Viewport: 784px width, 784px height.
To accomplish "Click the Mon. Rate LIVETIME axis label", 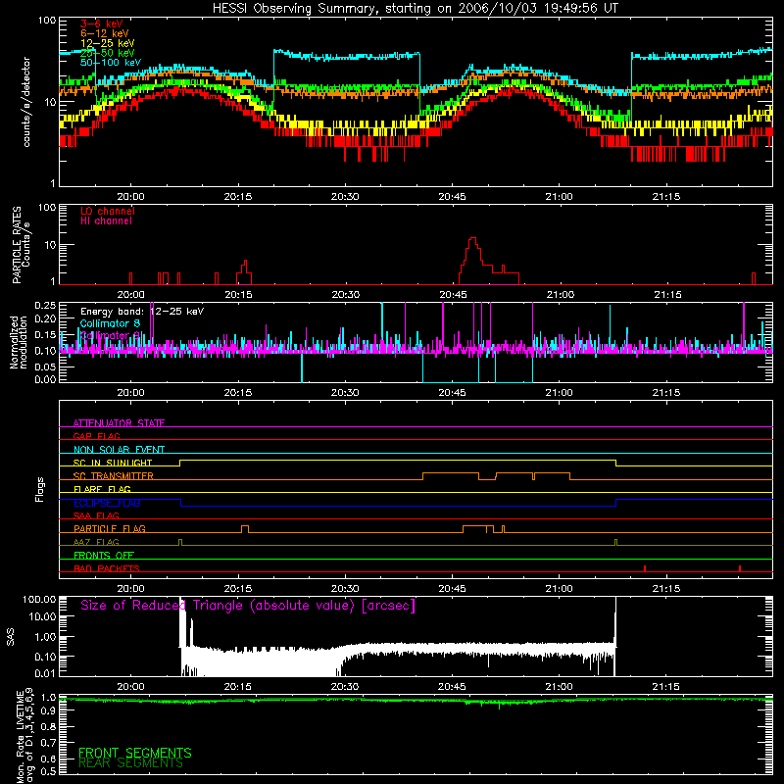I will 25,736.
